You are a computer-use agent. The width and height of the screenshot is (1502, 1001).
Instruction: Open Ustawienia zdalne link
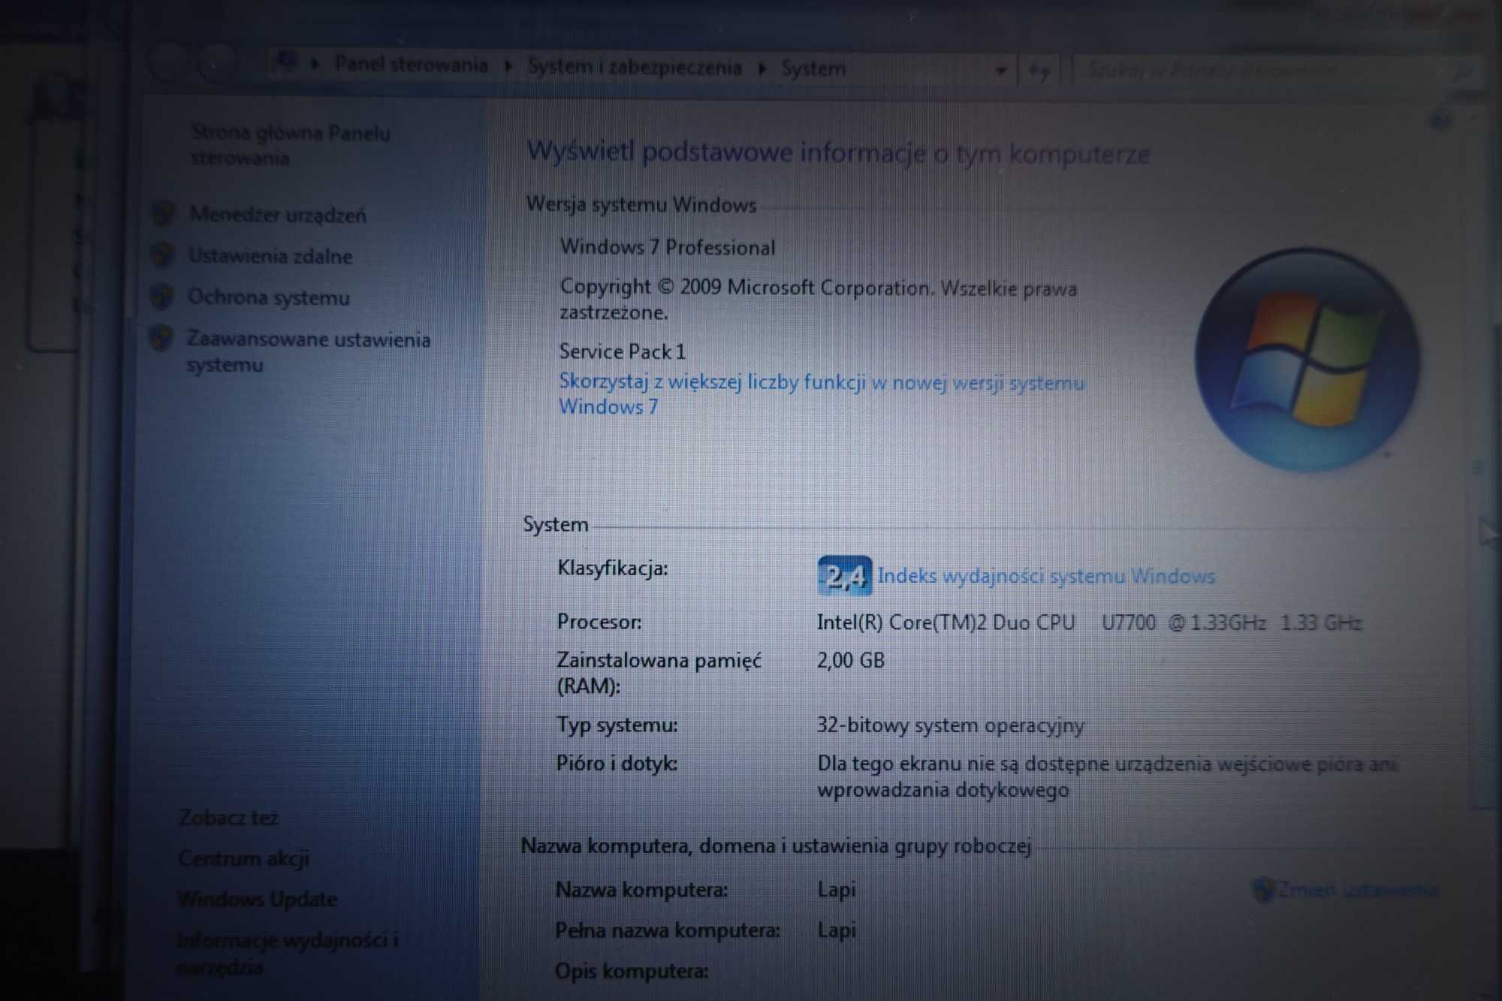[270, 256]
